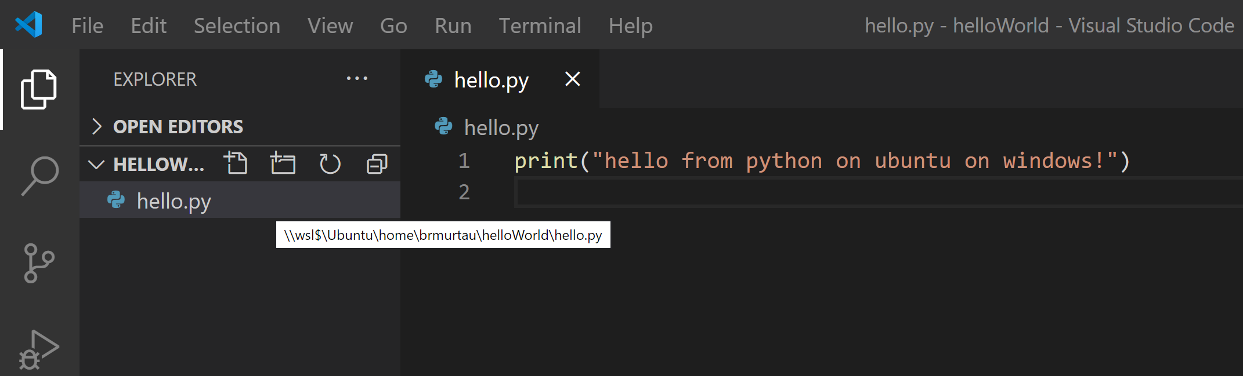Open the Go menu
Viewport: 1243px width, 376px height.
(x=393, y=25)
